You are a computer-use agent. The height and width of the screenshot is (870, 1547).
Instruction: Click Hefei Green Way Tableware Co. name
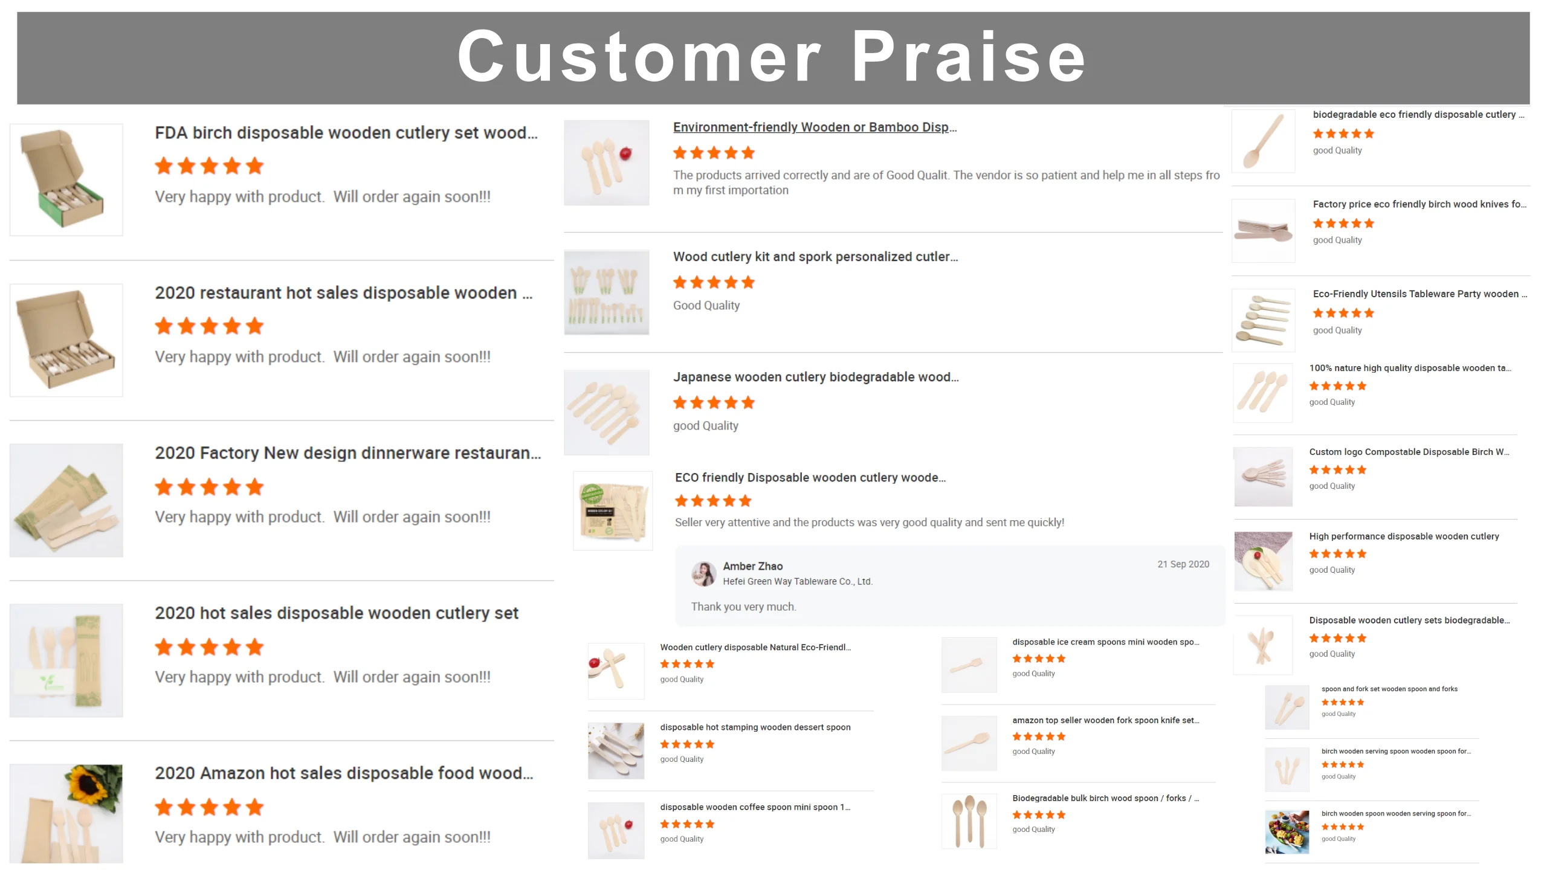point(797,581)
